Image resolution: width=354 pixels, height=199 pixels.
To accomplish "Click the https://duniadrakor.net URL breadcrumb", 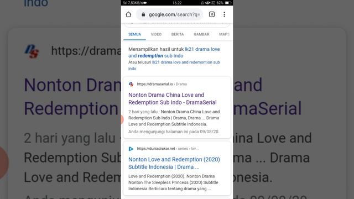I will tap(168, 149).
